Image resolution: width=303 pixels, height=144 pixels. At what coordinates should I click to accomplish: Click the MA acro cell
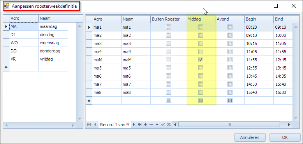pos(24,26)
